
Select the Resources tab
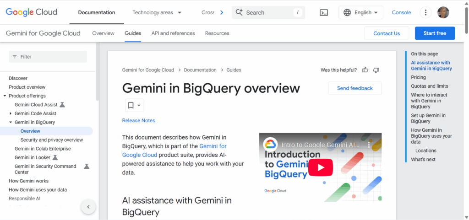tap(217, 33)
